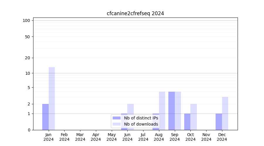Pick the Oct 2024 downloads bar

(194, 117)
